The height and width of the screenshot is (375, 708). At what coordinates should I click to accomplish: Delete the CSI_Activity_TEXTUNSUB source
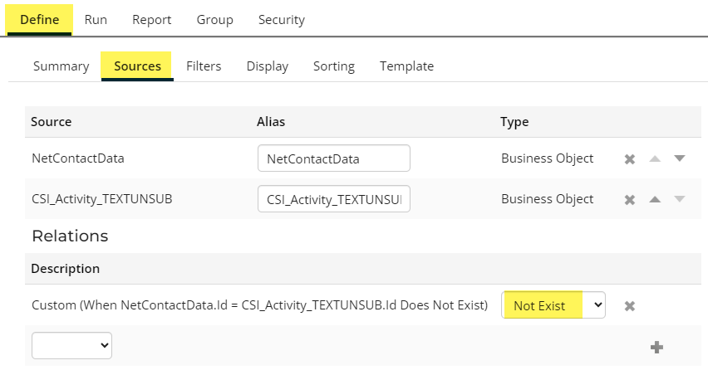[630, 199]
